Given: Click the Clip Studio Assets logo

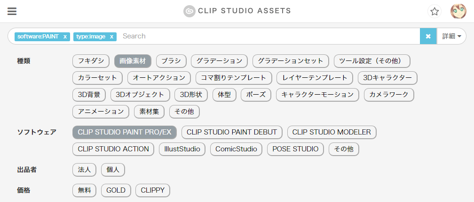Looking at the screenshot, I should (x=237, y=11).
